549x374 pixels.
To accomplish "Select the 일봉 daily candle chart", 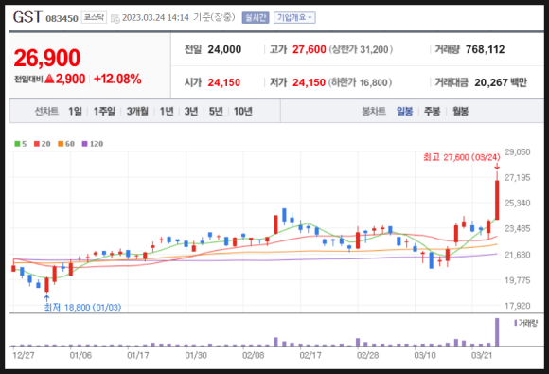I will click(405, 112).
